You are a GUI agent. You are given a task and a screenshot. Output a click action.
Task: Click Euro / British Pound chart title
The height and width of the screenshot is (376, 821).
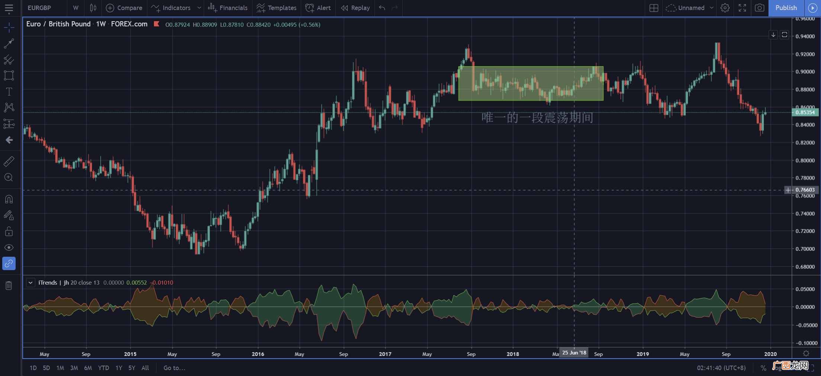tap(58, 24)
